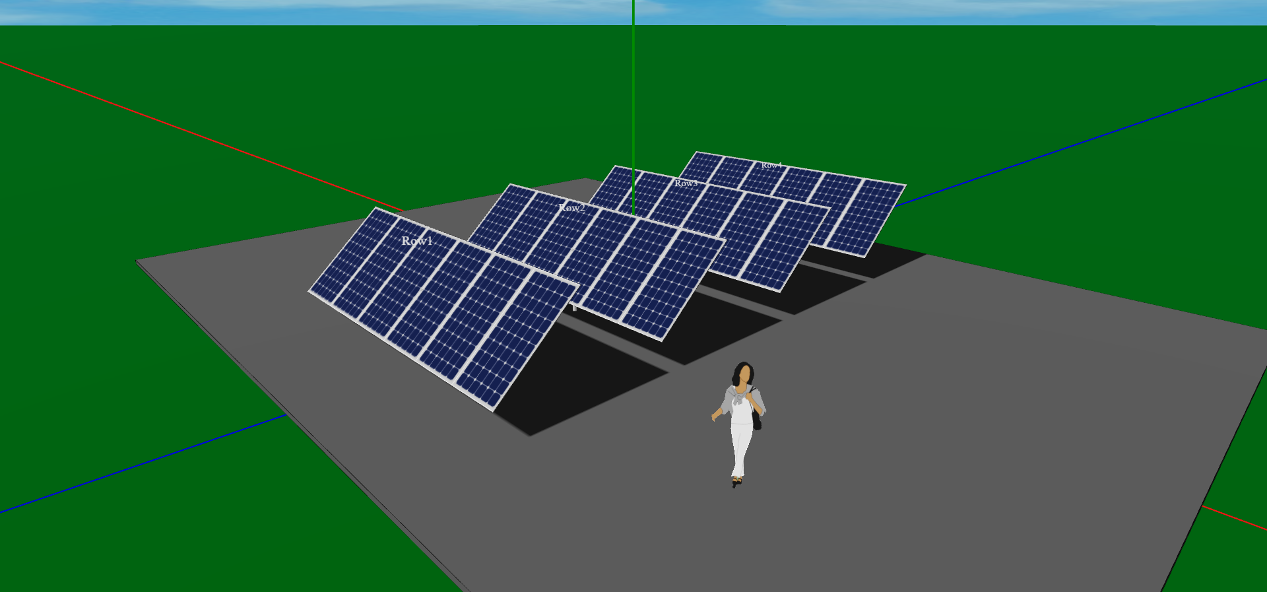Click the Row1 text label
Screen dimensions: 1267x592
tap(416, 241)
